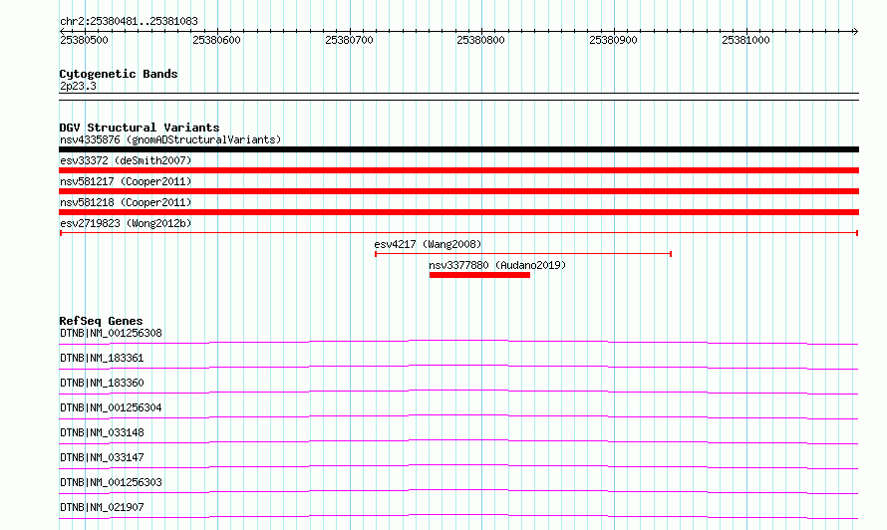This screenshot has height=530, width=887.
Task: Click ruler position 25380500
Action: [x=84, y=40]
